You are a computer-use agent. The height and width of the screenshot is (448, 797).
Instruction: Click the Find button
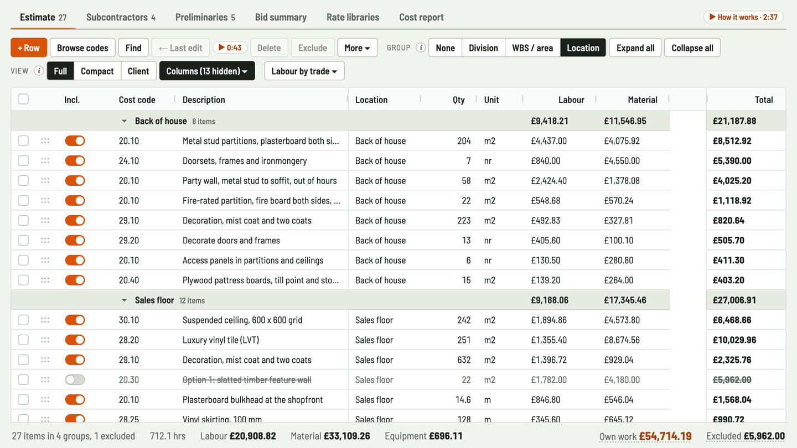(133, 48)
